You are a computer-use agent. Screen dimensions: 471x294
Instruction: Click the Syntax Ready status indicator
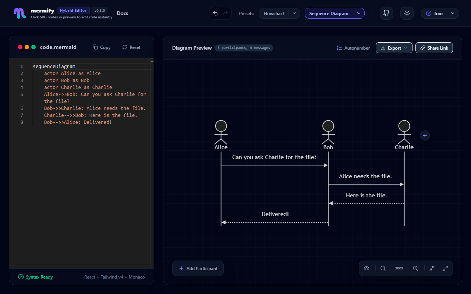coord(36,277)
